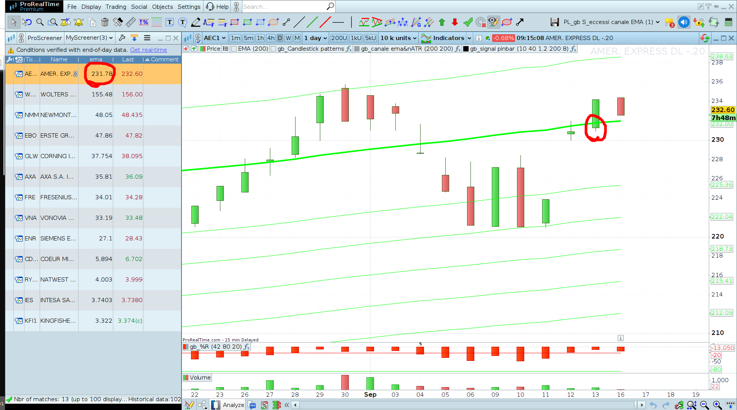Click the gb_%R indicator color swatch
The image size is (737, 410).
(x=186, y=347)
